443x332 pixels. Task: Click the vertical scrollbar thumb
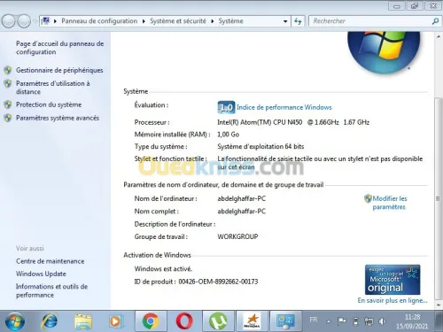pos(439,198)
